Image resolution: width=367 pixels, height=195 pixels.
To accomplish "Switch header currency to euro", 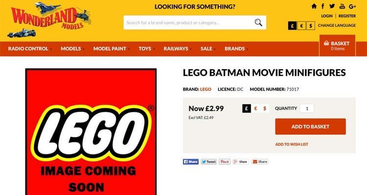I will (x=301, y=25).
